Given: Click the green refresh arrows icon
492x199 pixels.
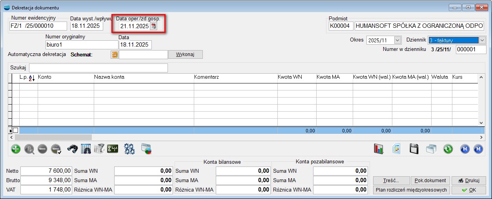Looking at the screenshot, I should pyautogui.click(x=448, y=149).
